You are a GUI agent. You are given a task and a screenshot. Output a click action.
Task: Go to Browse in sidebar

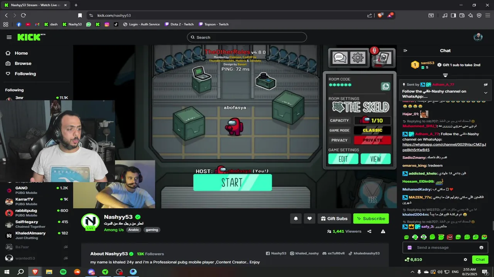pyautogui.click(x=23, y=63)
